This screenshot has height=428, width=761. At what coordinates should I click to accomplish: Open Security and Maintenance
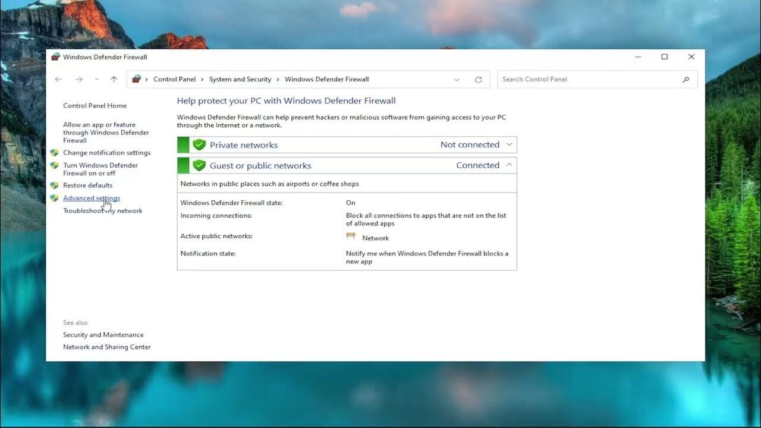click(x=103, y=334)
